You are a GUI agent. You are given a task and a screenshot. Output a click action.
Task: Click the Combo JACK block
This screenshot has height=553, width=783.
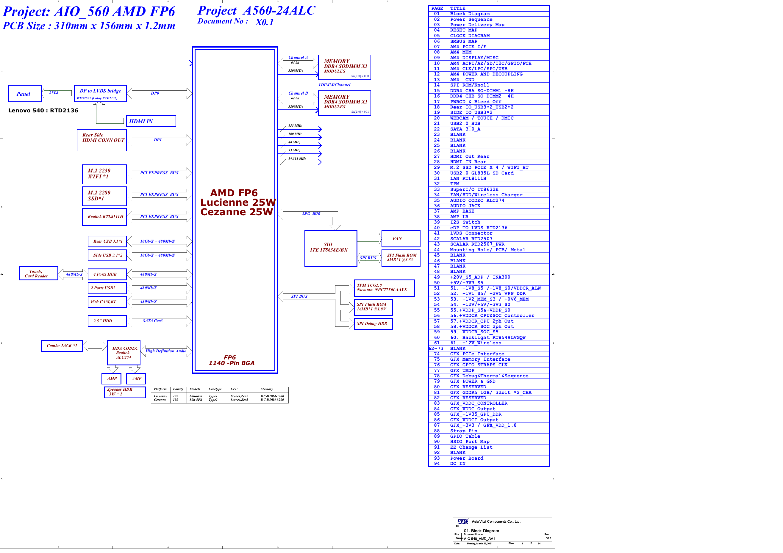point(62,346)
